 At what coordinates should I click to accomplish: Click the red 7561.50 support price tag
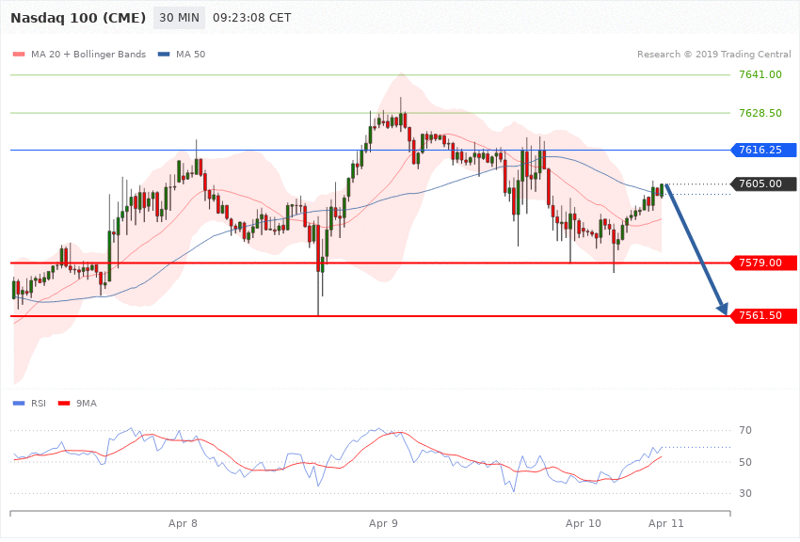pyautogui.click(x=763, y=315)
